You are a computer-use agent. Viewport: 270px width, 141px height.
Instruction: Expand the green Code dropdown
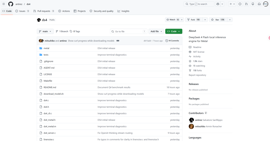pos(174,31)
